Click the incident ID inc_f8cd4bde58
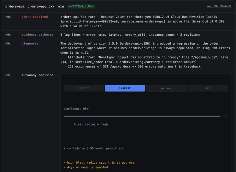 (219, 6)
